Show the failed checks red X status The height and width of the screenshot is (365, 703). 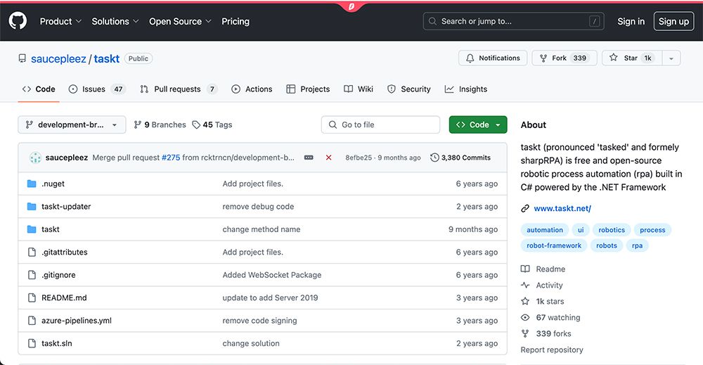coord(328,158)
